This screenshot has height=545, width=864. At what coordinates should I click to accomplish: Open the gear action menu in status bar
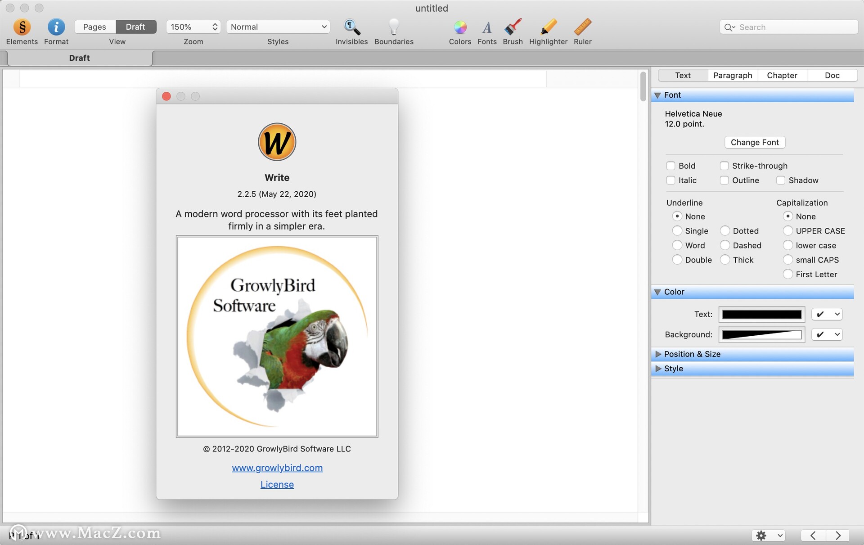click(769, 536)
